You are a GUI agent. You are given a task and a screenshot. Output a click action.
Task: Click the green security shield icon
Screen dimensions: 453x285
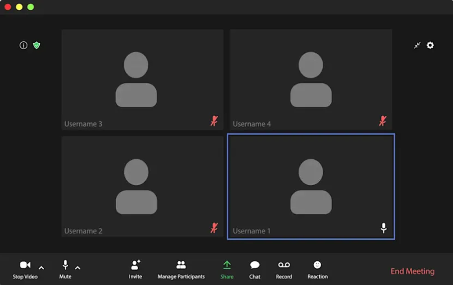pyautogui.click(x=36, y=45)
